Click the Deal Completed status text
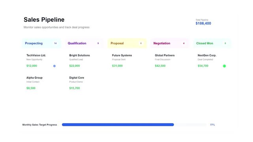The image size is (253, 142). [x=205, y=60]
